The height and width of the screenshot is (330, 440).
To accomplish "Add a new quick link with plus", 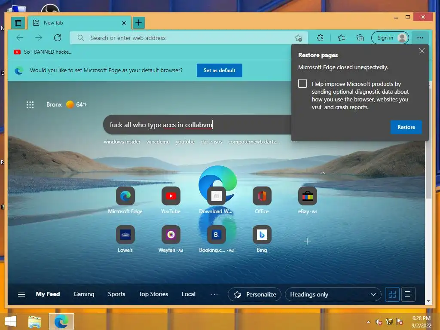I will coord(307,241).
